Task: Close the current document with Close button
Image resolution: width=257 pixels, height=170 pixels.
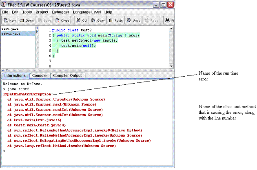Action: [62, 20]
